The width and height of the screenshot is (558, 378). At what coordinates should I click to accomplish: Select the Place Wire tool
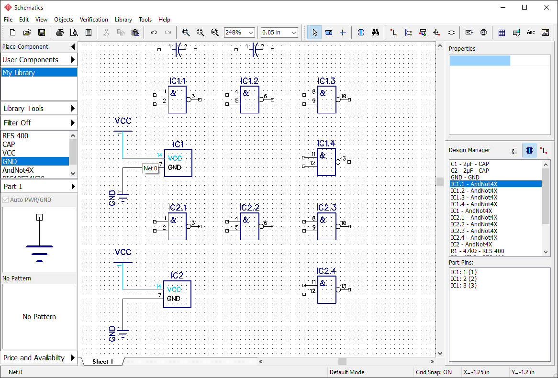coord(393,33)
